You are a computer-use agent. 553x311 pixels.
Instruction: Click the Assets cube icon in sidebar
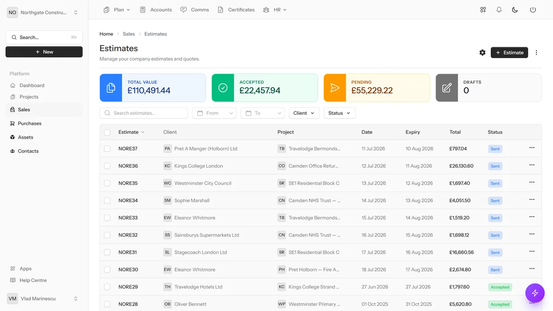[12, 137]
